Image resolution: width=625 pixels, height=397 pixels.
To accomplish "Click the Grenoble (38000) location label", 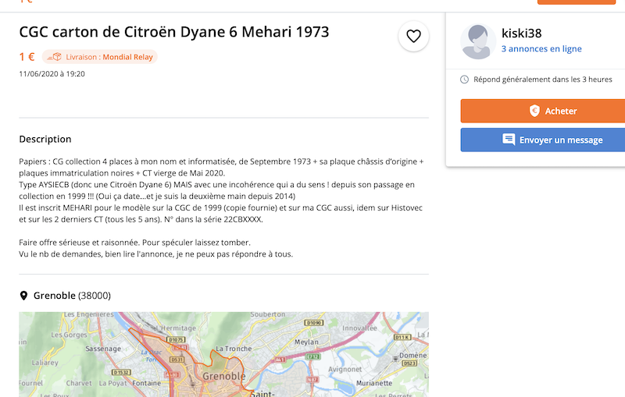I will click(x=72, y=296).
